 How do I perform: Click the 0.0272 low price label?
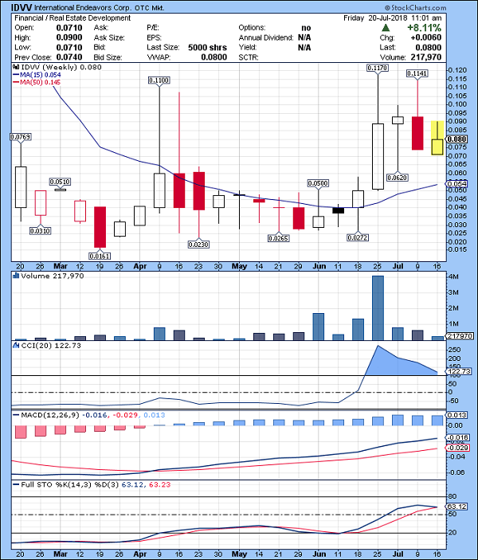coord(358,237)
